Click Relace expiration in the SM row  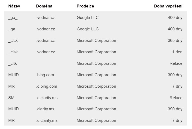(176, 98)
